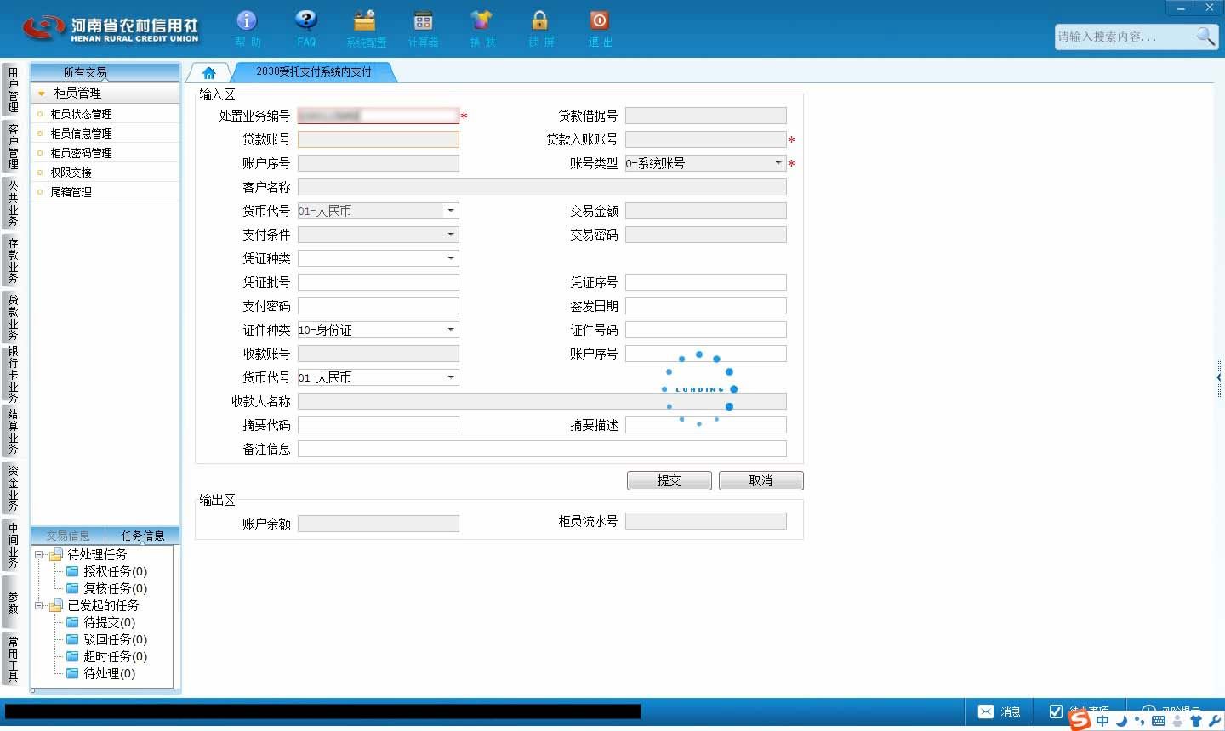Viewport: 1225px width, 731px height.
Task: Open the first 货币代号 dropdown
Action: tap(451, 211)
